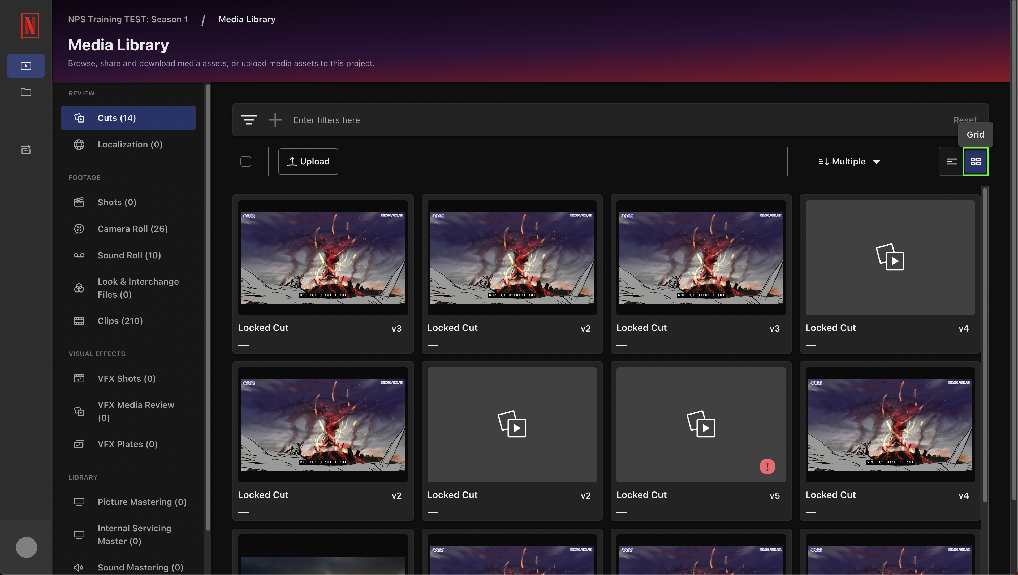Viewport: 1018px width, 575px height.
Task: Click the red error alert badge
Action: click(x=767, y=467)
